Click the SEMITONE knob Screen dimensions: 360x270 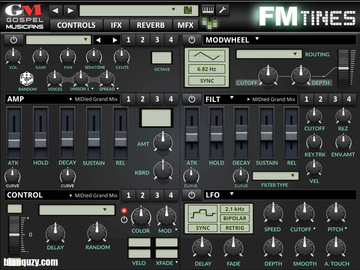pyautogui.click(x=94, y=56)
